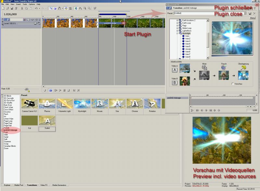Click the Properties icon next to Save
The image size is (260, 191).
(16, 8)
